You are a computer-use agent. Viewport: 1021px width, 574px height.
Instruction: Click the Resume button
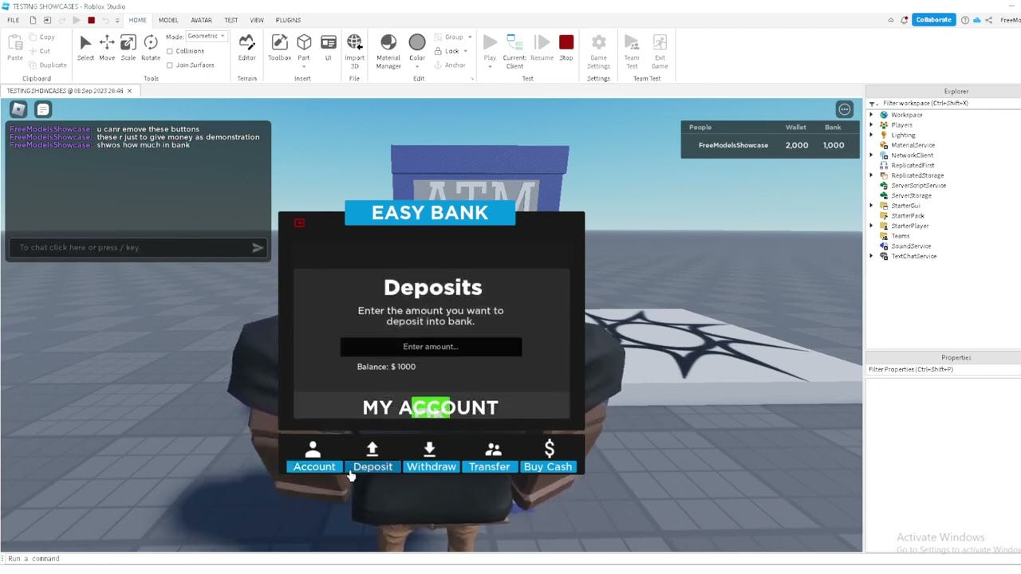tap(542, 48)
